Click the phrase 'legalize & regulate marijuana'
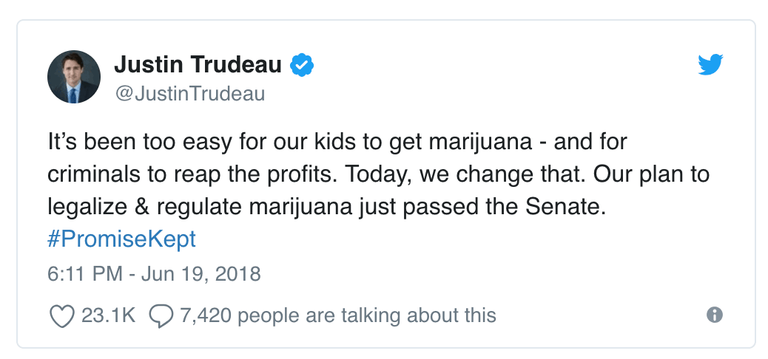The width and height of the screenshot is (768, 359). [200, 208]
